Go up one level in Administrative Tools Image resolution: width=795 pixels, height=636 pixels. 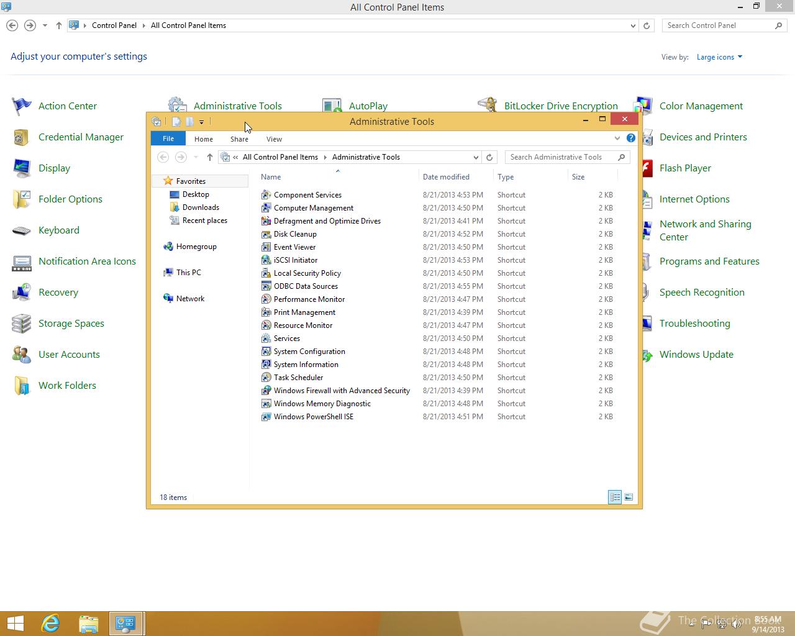(210, 157)
